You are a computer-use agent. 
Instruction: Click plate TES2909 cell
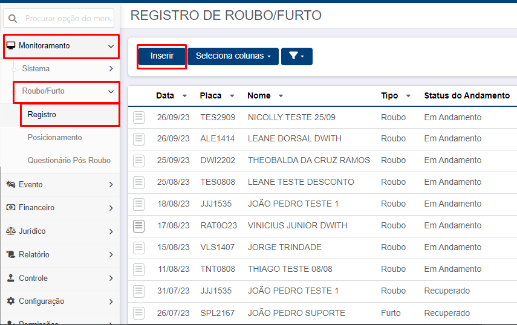pos(218,117)
